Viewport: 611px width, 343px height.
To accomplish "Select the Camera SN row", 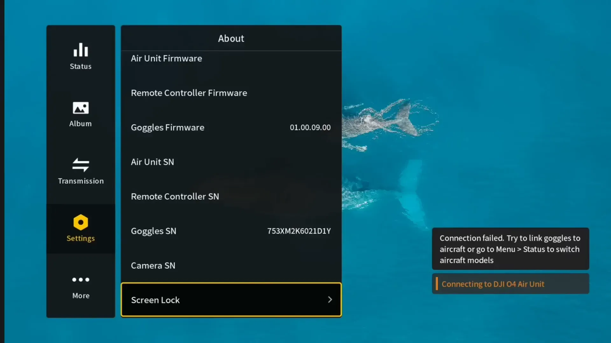I will point(231,266).
